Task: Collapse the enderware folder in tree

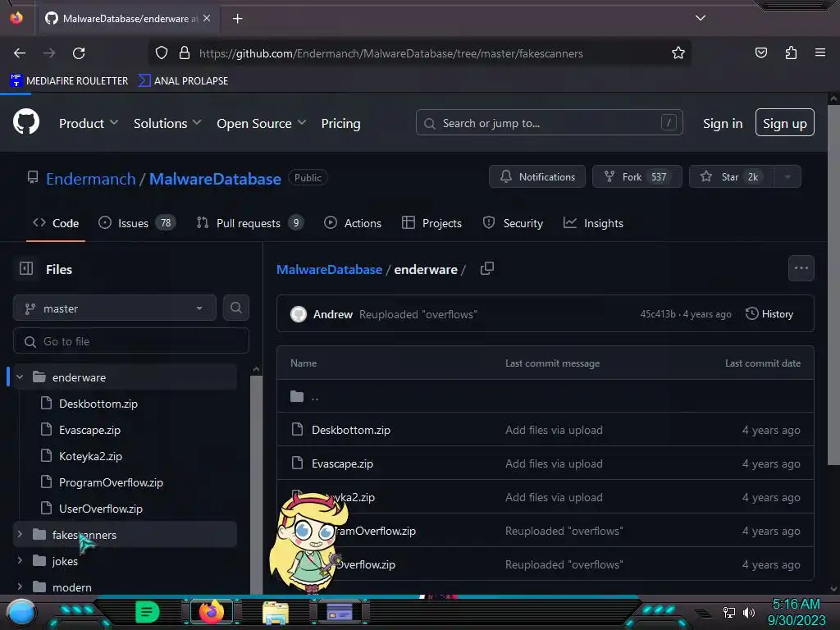Action: click(20, 377)
